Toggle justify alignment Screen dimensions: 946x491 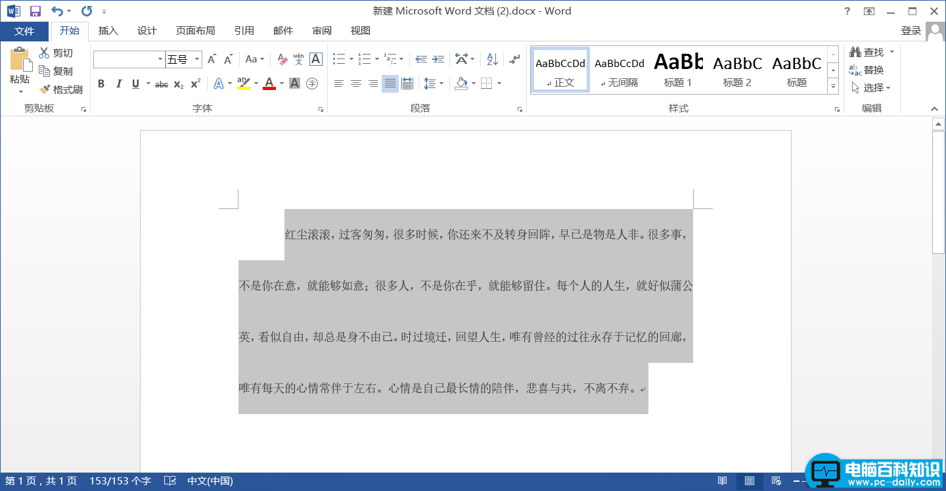coord(390,83)
